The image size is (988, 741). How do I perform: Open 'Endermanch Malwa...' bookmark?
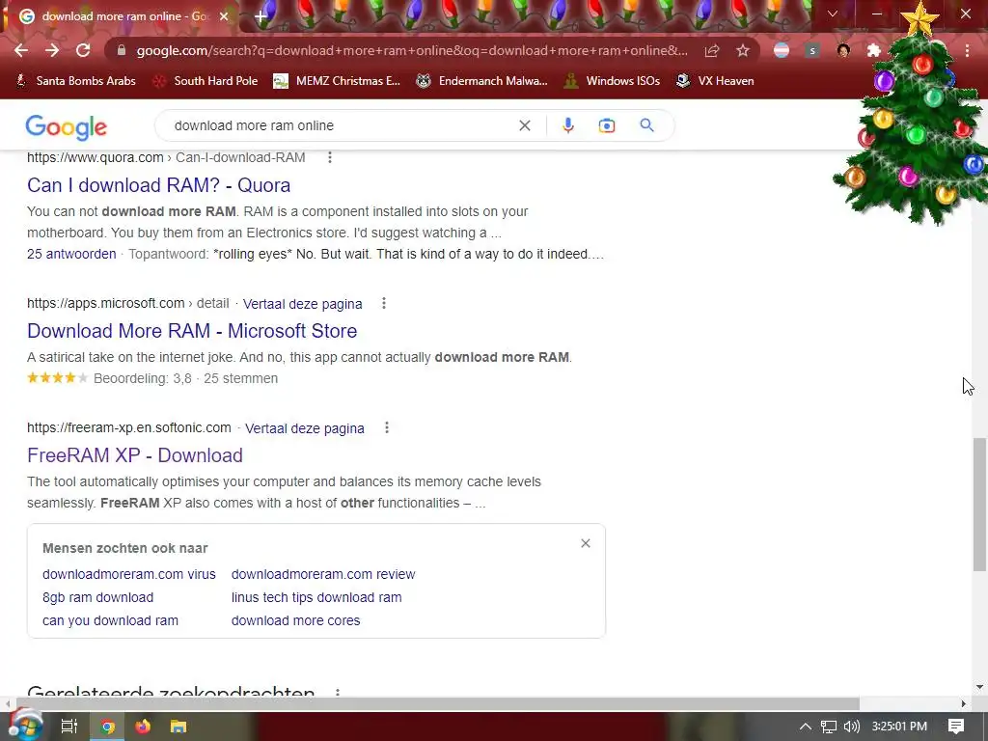482,81
